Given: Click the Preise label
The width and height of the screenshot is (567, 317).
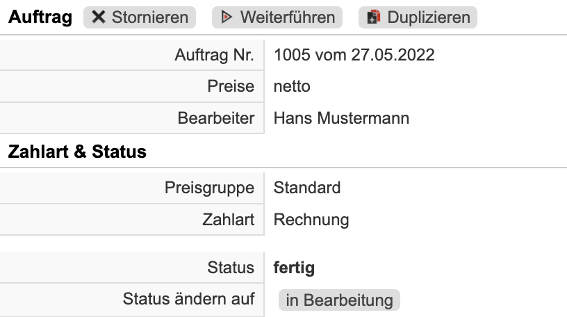Looking at the screenshot, I should point(231,87).
